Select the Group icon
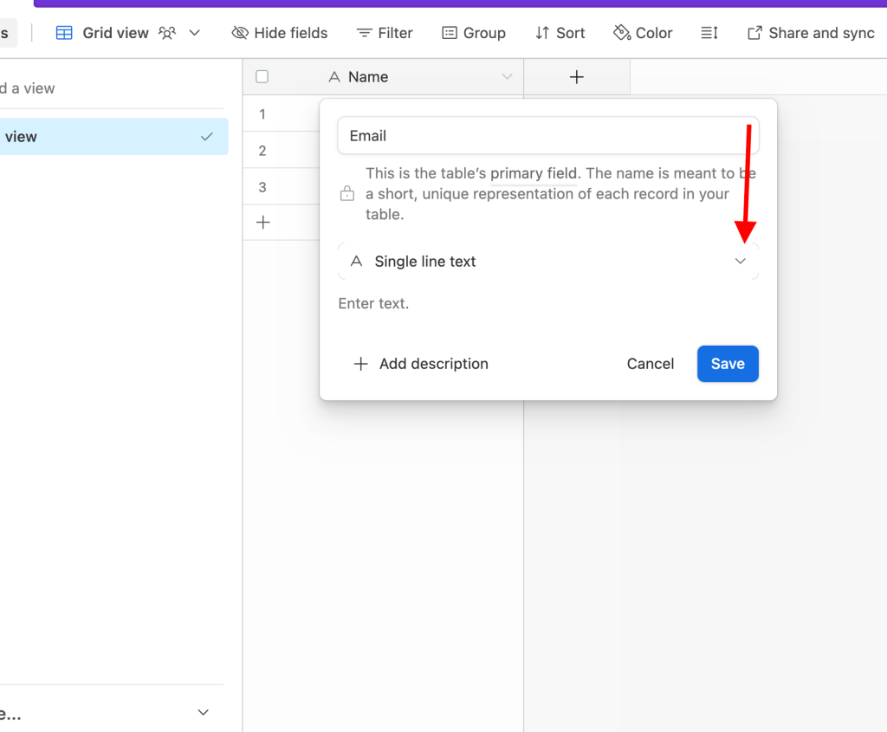The height and width of the screenshot is (732, 887). coord(450,32)
